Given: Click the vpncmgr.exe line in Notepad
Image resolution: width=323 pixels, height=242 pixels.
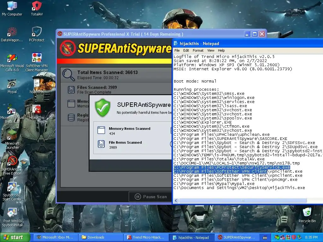Looking at the screenshot, I should click(x=235, y=179).
